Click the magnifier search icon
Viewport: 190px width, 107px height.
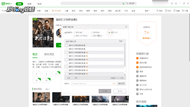coord(127,3)
